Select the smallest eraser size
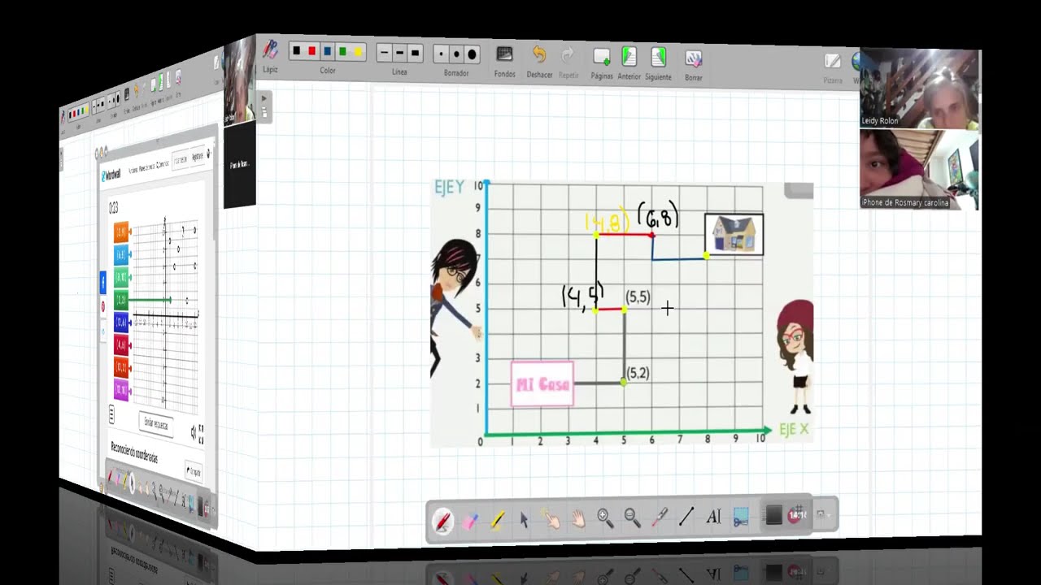 [x=441, y=54]
